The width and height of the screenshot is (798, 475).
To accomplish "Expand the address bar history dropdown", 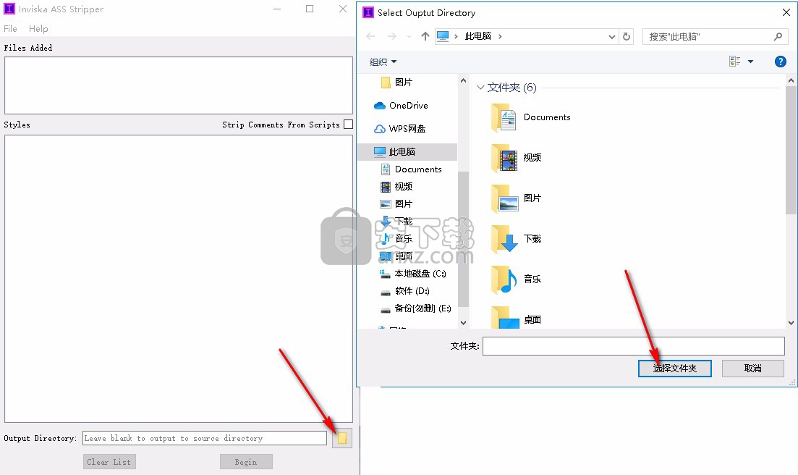I will tap(612, 37).
